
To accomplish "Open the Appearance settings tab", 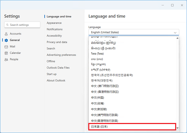I will (x=54, y=23).
